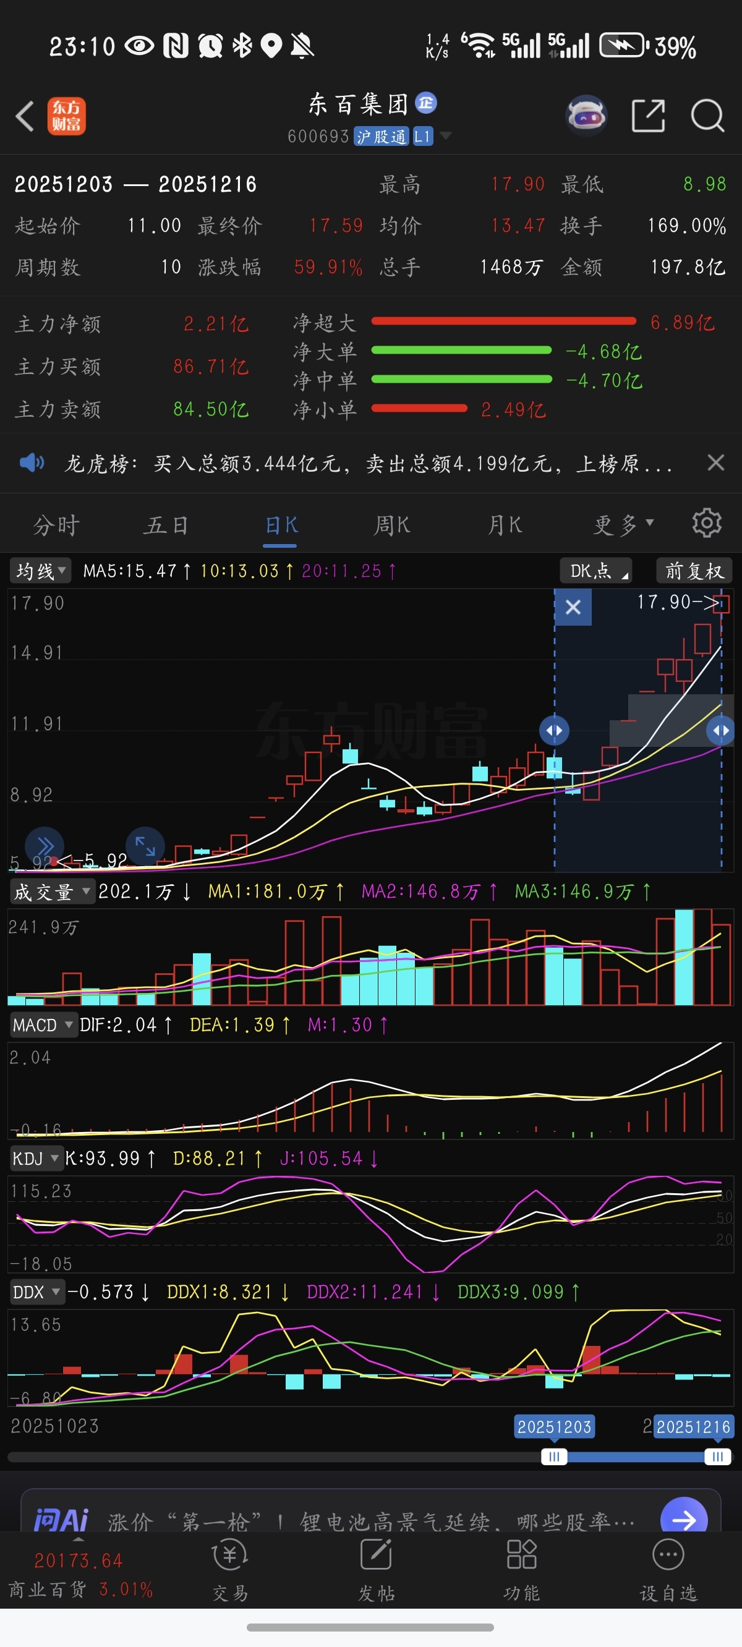Tap the 净中单 -4.70亿 bar
Viewport: 742px width, 1647px height.
click(x=461, y=379)
